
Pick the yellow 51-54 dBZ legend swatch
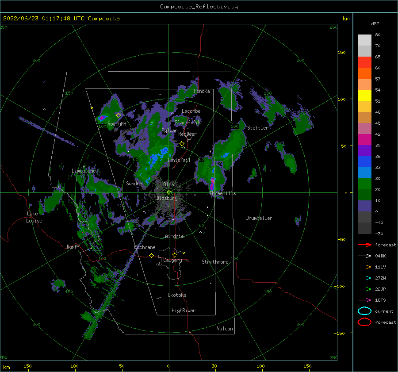tap(364, 95)
